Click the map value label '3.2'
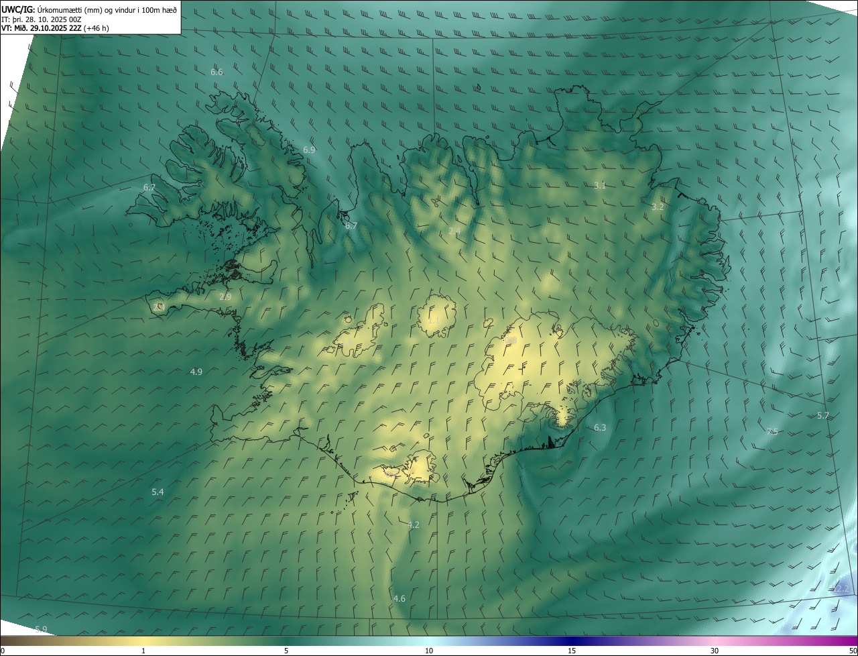The width and height of the screenshot is (858, 656). pyautogui.click(x=658, y=207)
